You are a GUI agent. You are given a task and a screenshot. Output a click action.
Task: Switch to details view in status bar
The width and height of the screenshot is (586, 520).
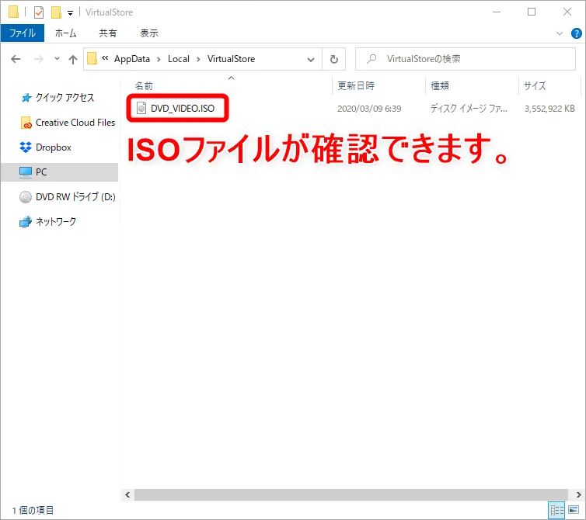point(556,510)
